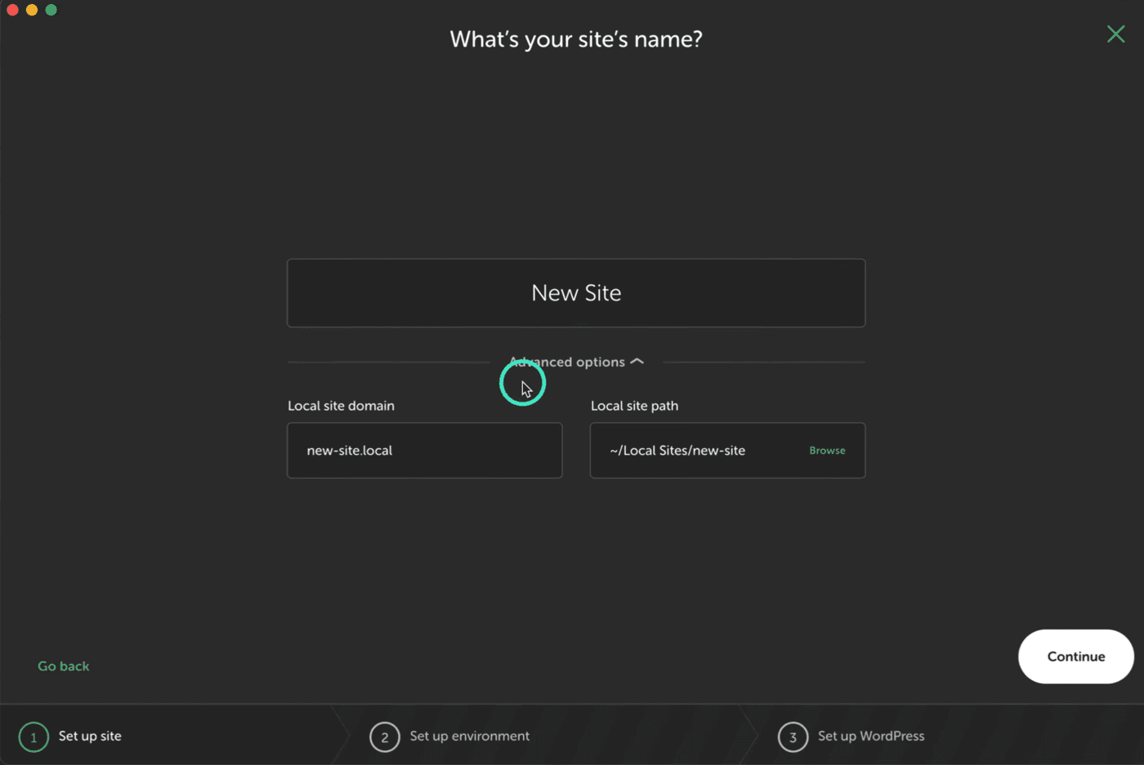Click the yellow minimize button

[x=31, y=9]
